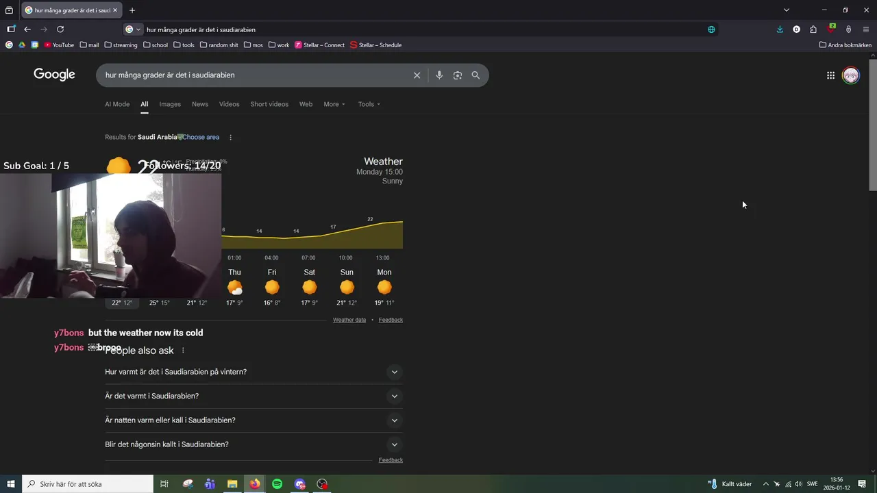Click the Google logo

54,75
